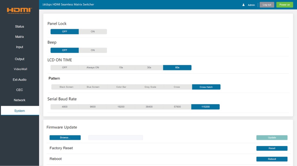The image size is (297, 166).
Task: Set baud rate to 9600
Action: click(93, 107)
